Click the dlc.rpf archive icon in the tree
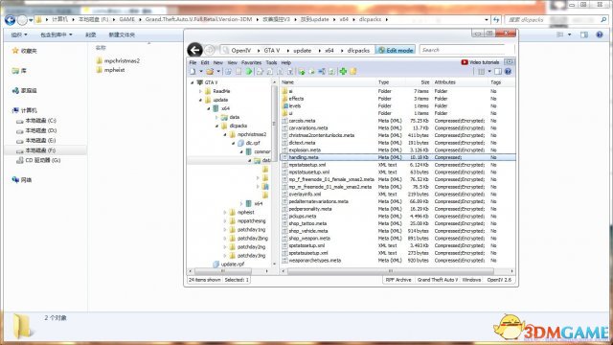The width and height of the screenshot is (613, 345). click(x=240, y=143)
